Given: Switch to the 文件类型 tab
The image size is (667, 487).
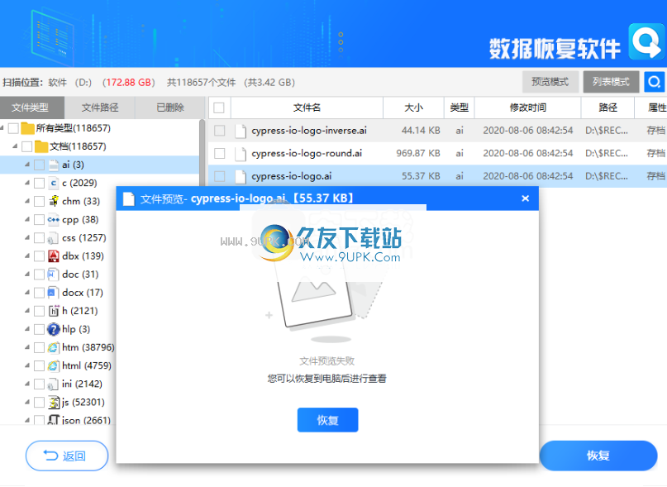Looking at the screenshot, I should pyautogui.click(x=32, y=107).
